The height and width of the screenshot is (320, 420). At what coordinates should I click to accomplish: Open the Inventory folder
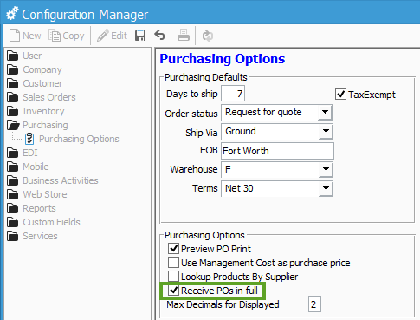coord(36,111)
